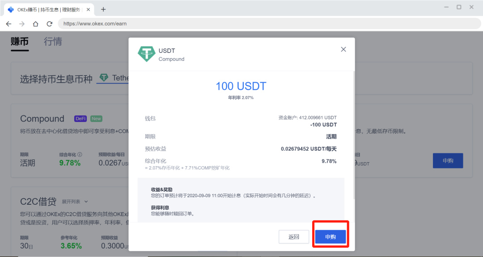Close the OKEx tab
483x257 pixels.
88,9
